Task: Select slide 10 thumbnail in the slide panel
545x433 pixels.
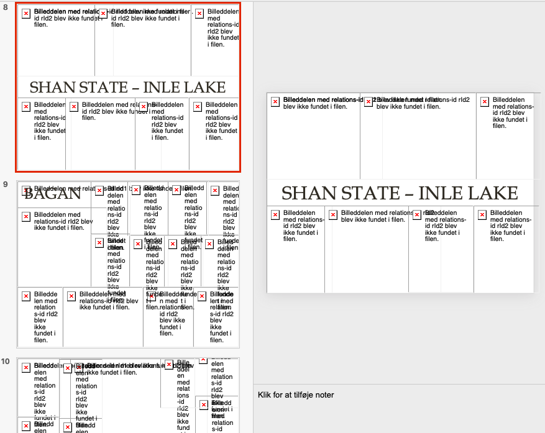Action: 128,396
